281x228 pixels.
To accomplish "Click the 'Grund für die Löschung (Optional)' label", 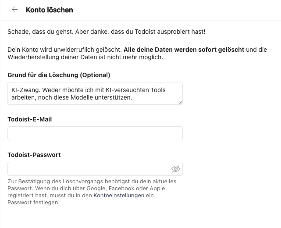I will 59,75.
